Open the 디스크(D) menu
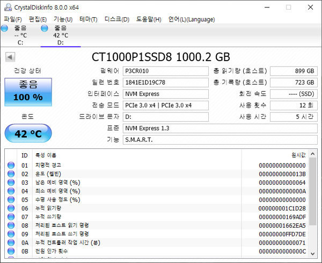 117,19
